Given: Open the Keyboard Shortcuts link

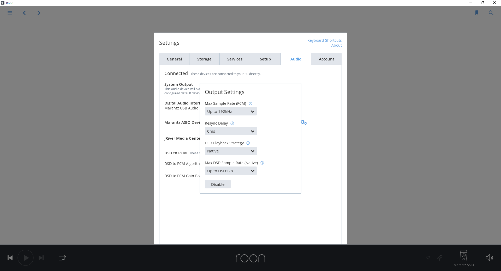Looking at the screenshot, I should coord(324,40).
